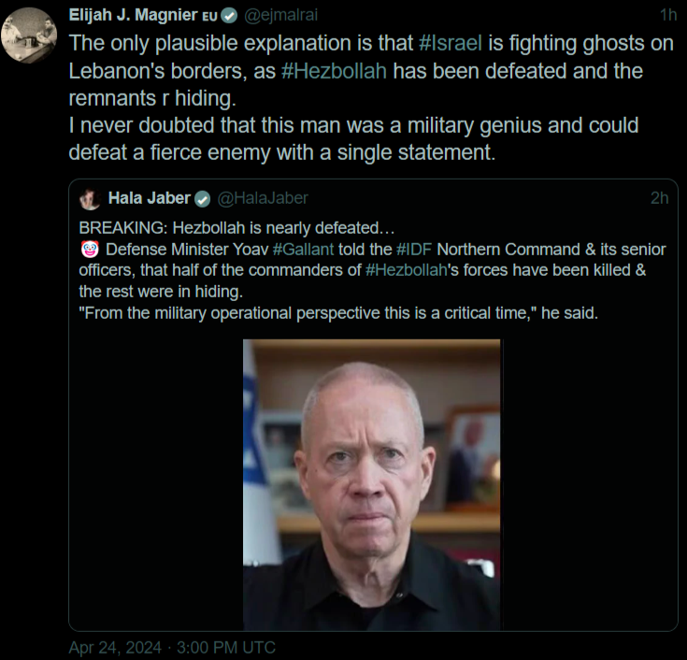Screen dimensions: 687x660
Task: Open the #Israel hashtag
Action: 451,43
